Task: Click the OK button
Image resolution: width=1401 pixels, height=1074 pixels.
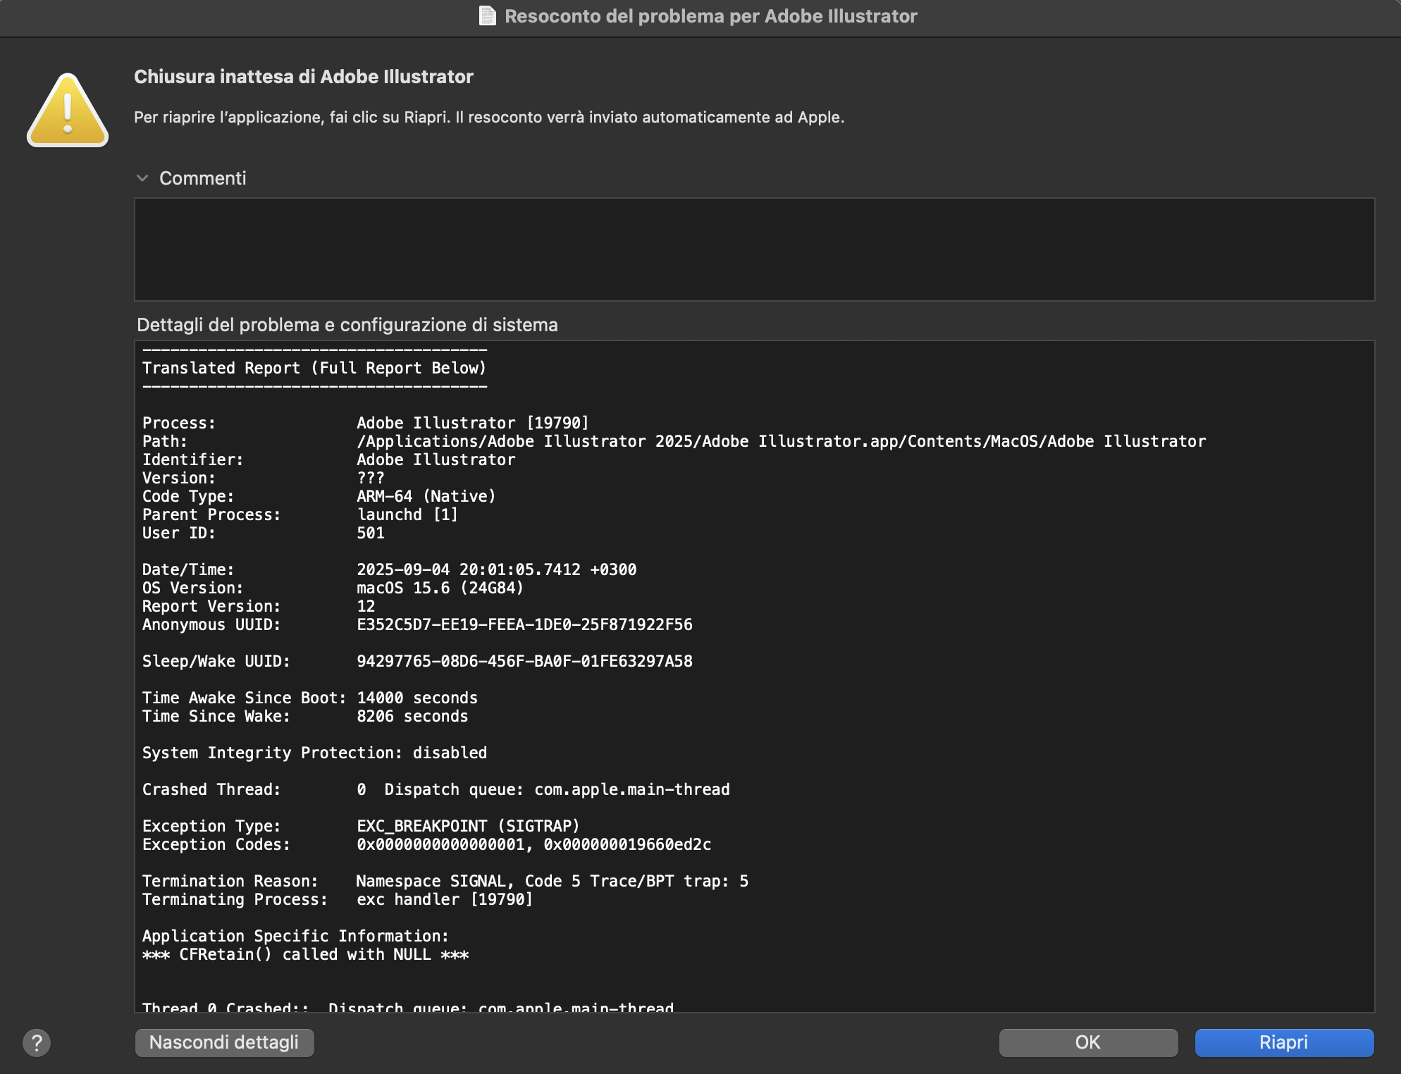Action: [1088, 1042]
